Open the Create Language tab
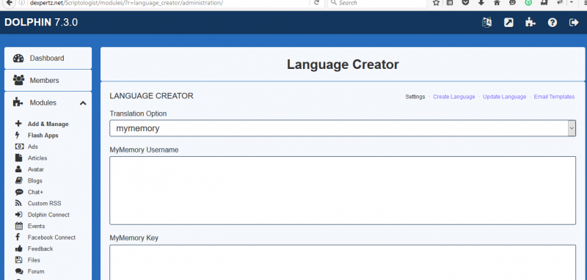This screenshot has height=280, width=587. [x=453, y=97]
